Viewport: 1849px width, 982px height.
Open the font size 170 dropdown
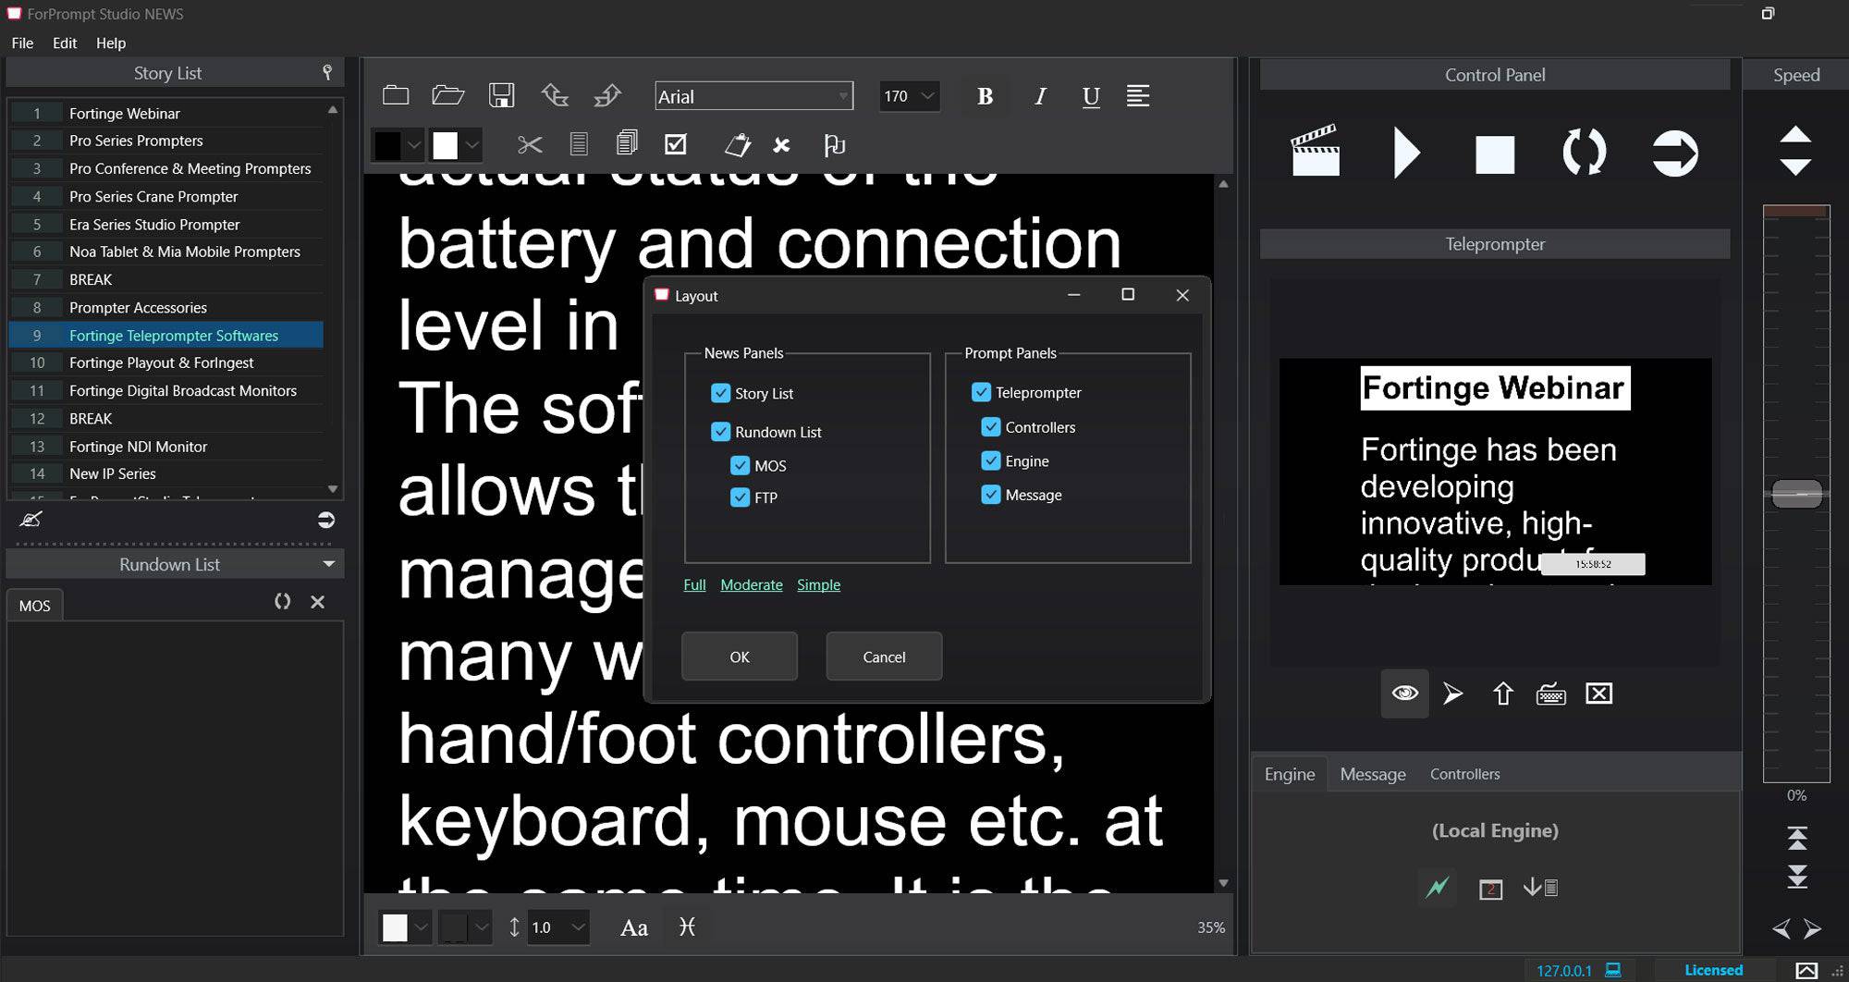927,96
